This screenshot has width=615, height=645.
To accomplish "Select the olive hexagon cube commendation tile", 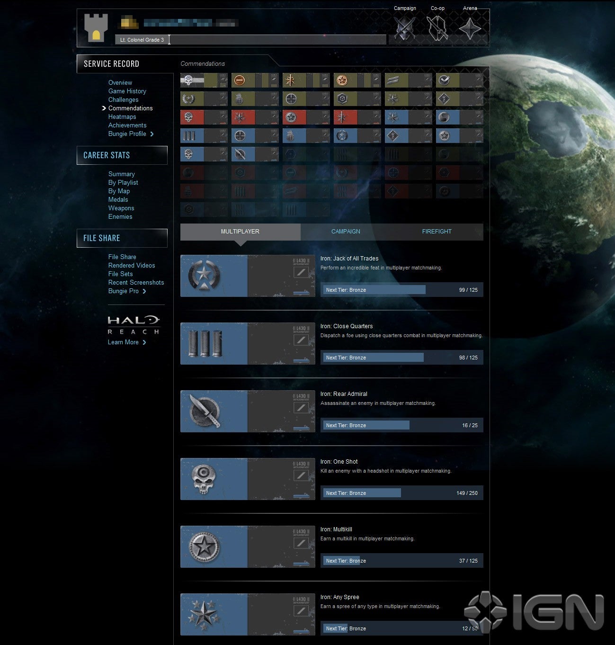I will point(357,99).
